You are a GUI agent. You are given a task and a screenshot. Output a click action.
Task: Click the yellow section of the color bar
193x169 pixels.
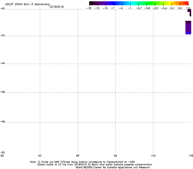coord(170,3)
